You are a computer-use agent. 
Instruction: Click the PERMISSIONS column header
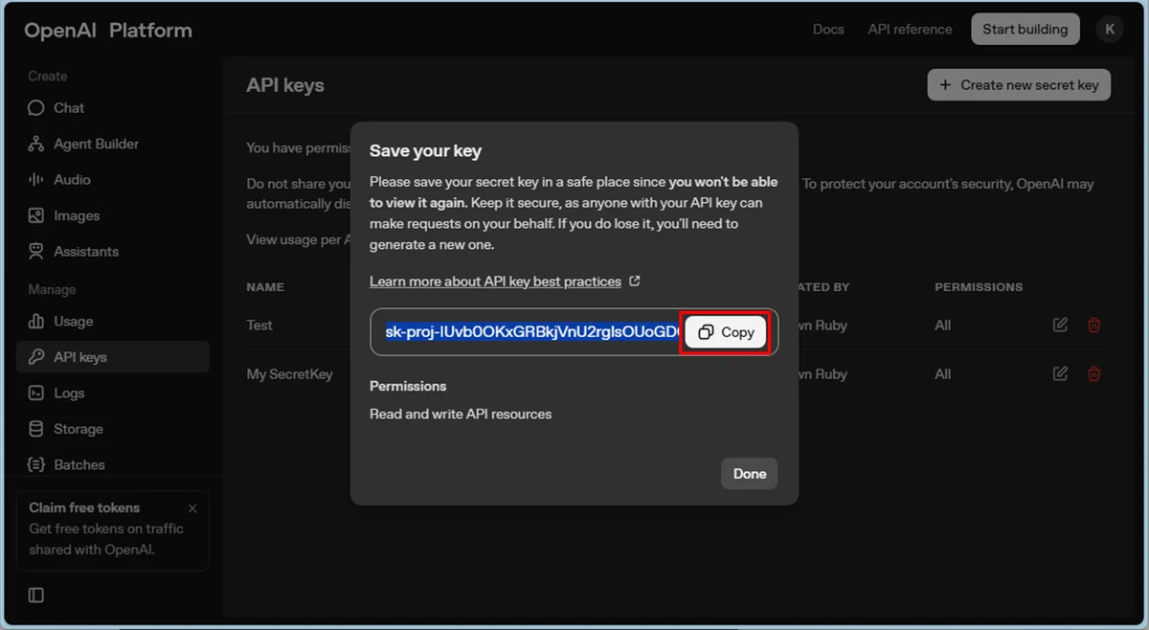pyautogui.click(x=979, y=287)
